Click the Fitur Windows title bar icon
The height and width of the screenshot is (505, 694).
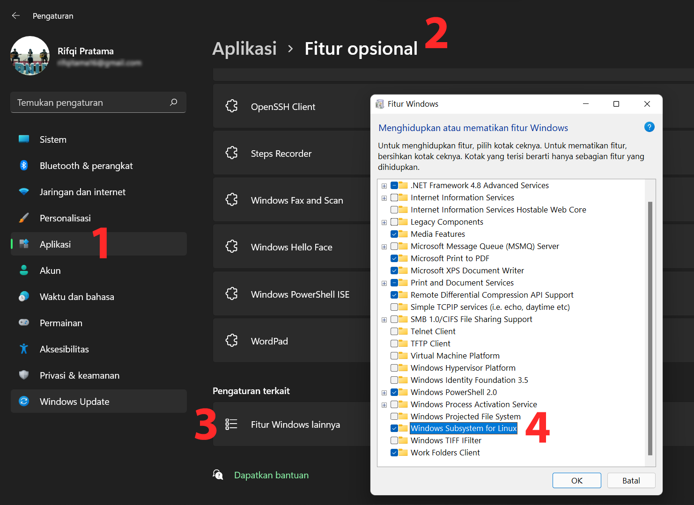pos(380,104)
